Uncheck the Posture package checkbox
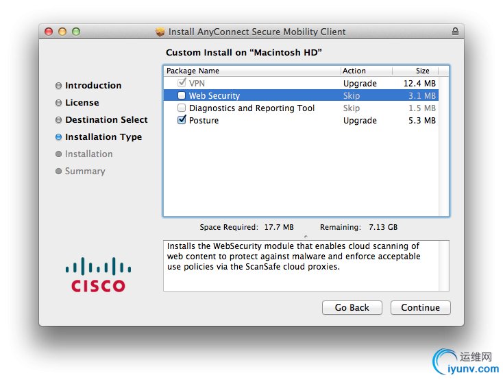 tap(182, 120)
